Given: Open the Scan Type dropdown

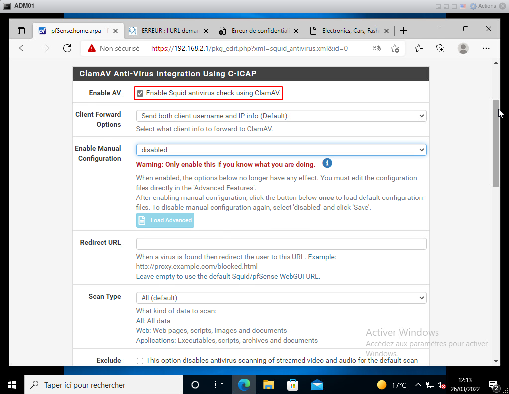Looking at the screenshot, I should (x=281, y=298).
